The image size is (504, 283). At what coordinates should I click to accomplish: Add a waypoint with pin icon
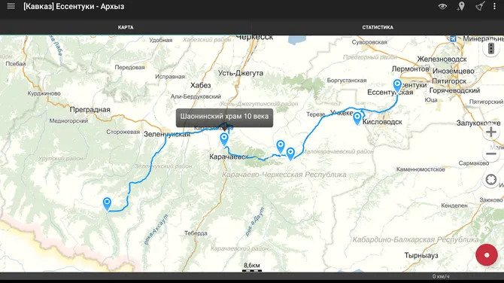(461, 7)
